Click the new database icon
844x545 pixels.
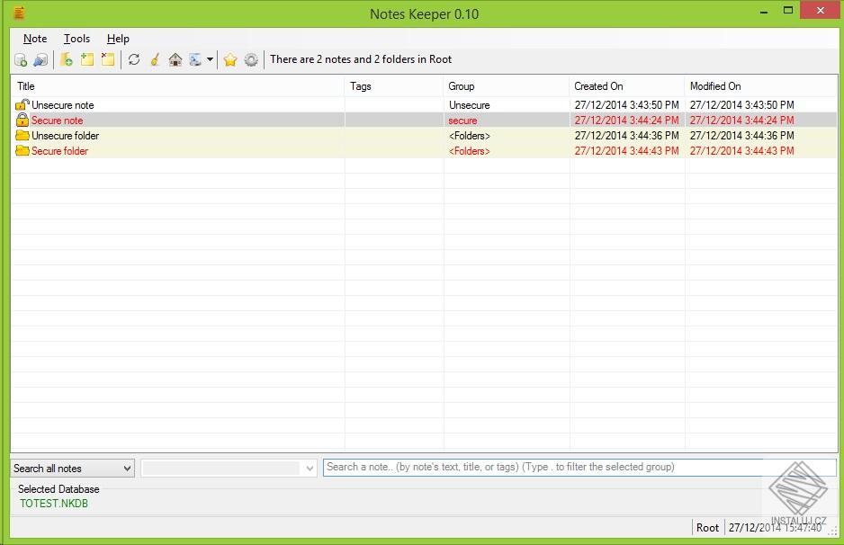click(x=21, y=59)
